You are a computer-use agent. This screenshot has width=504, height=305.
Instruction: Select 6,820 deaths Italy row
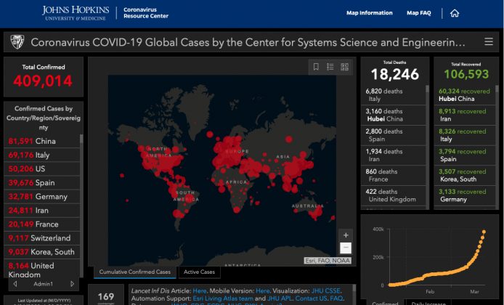coord(394,95)
